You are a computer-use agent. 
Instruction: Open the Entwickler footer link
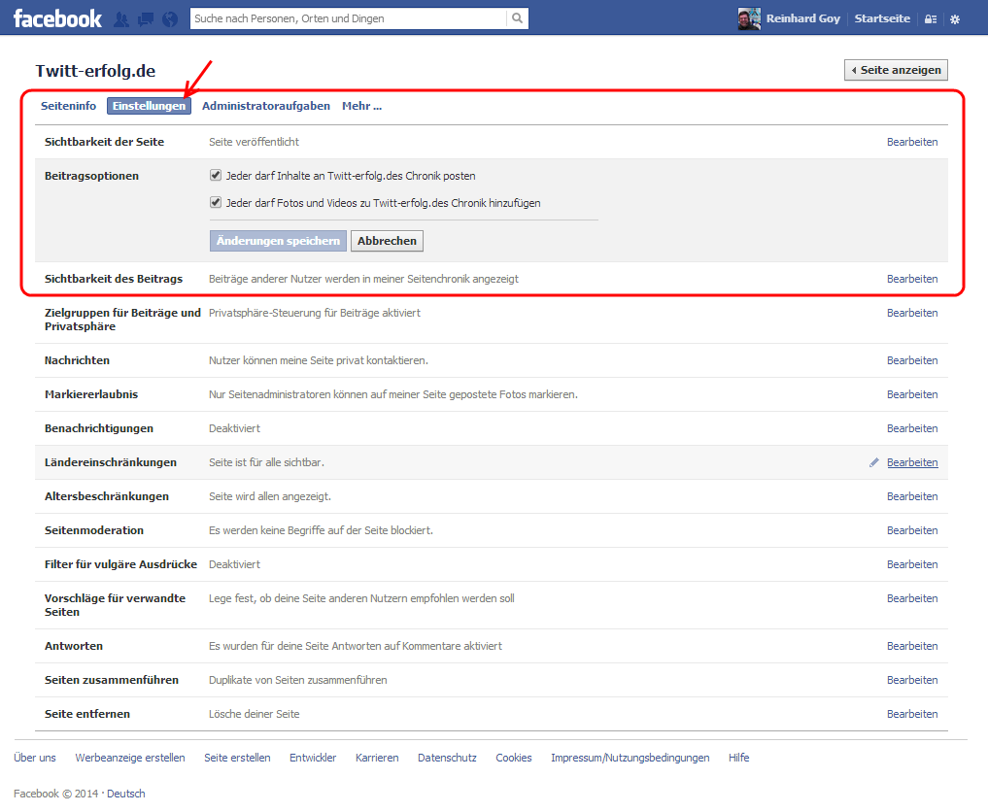[x=313, y=758]
